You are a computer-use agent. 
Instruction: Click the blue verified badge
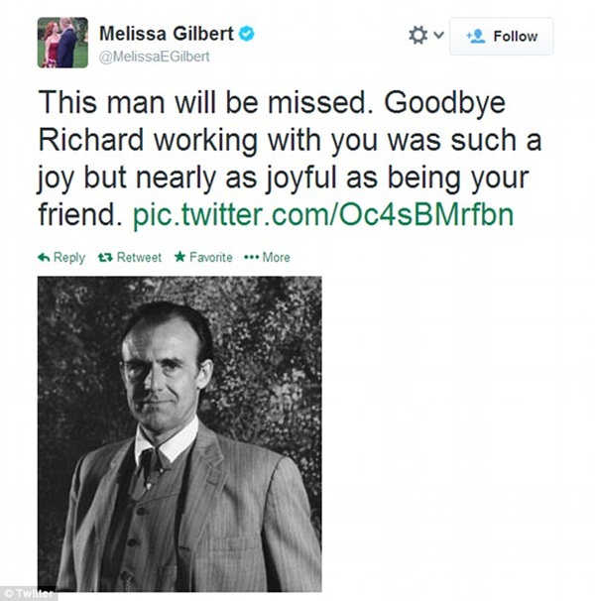click(x=247, y=34)
